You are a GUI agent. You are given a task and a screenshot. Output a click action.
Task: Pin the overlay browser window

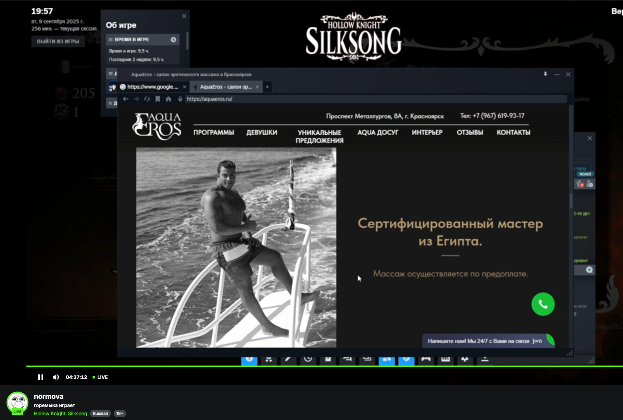pos(545,74)
